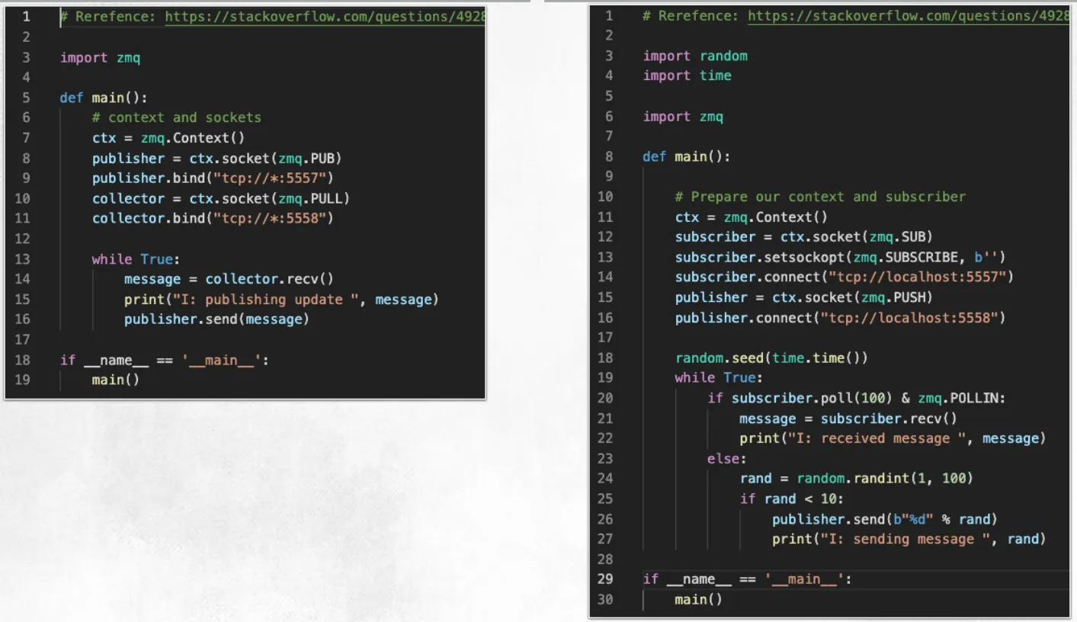
Task: Click the 'else:' line
Action: 727,459
